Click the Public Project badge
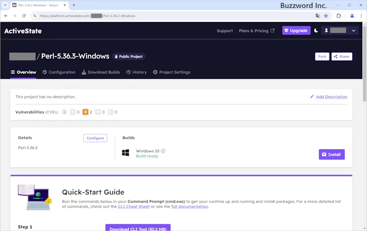Viewport: 367px width, 231px height. 129,56
